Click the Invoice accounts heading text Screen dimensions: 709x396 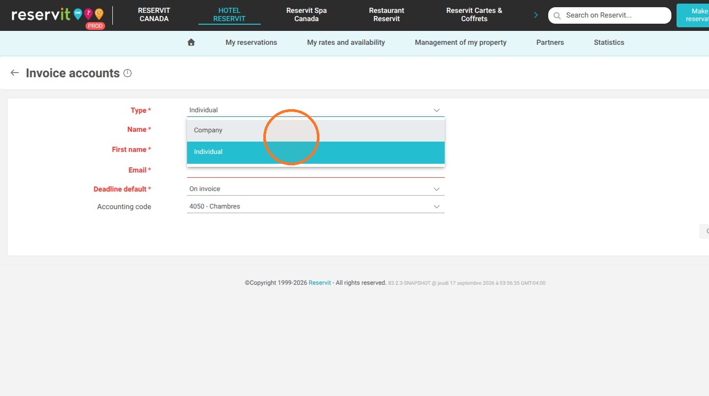(73, 73)
